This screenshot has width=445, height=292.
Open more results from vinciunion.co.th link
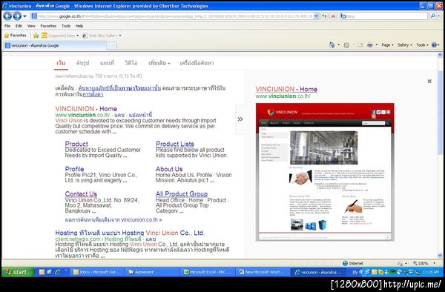(x=113, y=219)
